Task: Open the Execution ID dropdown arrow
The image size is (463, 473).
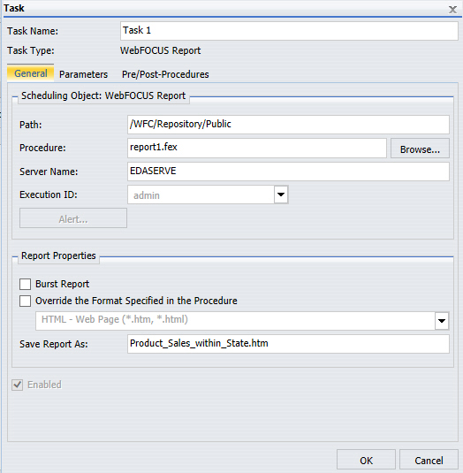Action: point(281,195)
